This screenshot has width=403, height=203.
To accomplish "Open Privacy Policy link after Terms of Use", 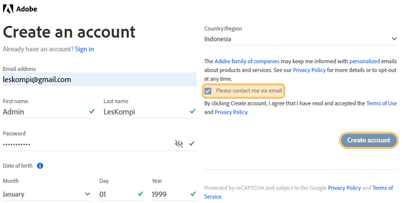I will (x=231, y=112).
